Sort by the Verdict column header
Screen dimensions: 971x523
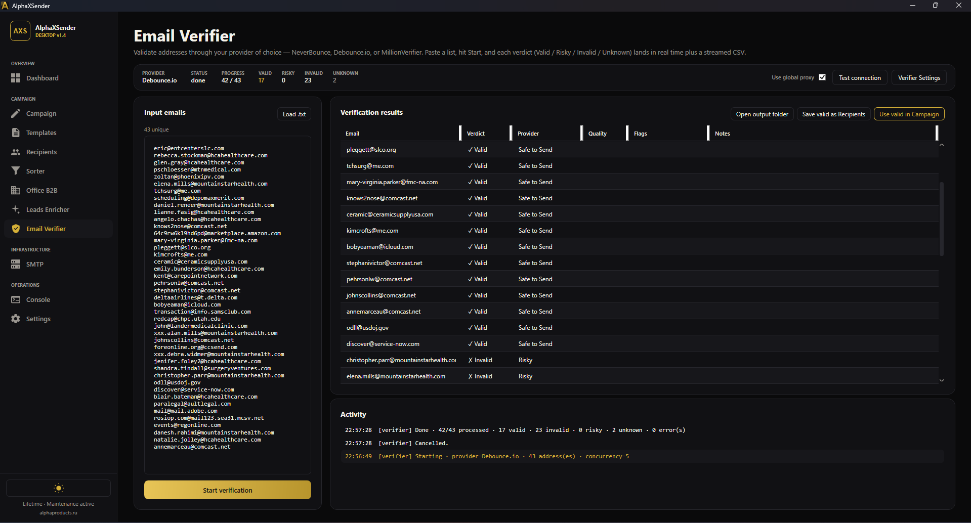pos(476,134)
